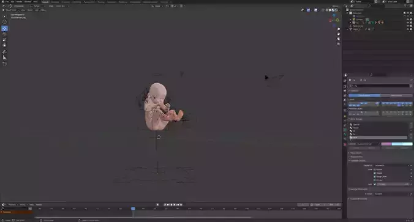Open the green Armature data tab icon
414x222 pixels.
point(345,130)
